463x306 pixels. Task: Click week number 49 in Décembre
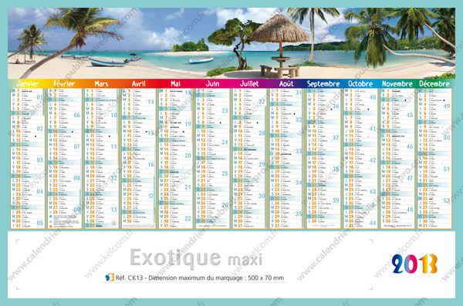click(x=447, y=106)
